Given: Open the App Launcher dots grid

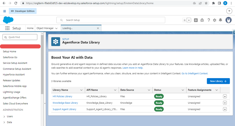Looking at the screenshot, I should click(x=7, y=28).
